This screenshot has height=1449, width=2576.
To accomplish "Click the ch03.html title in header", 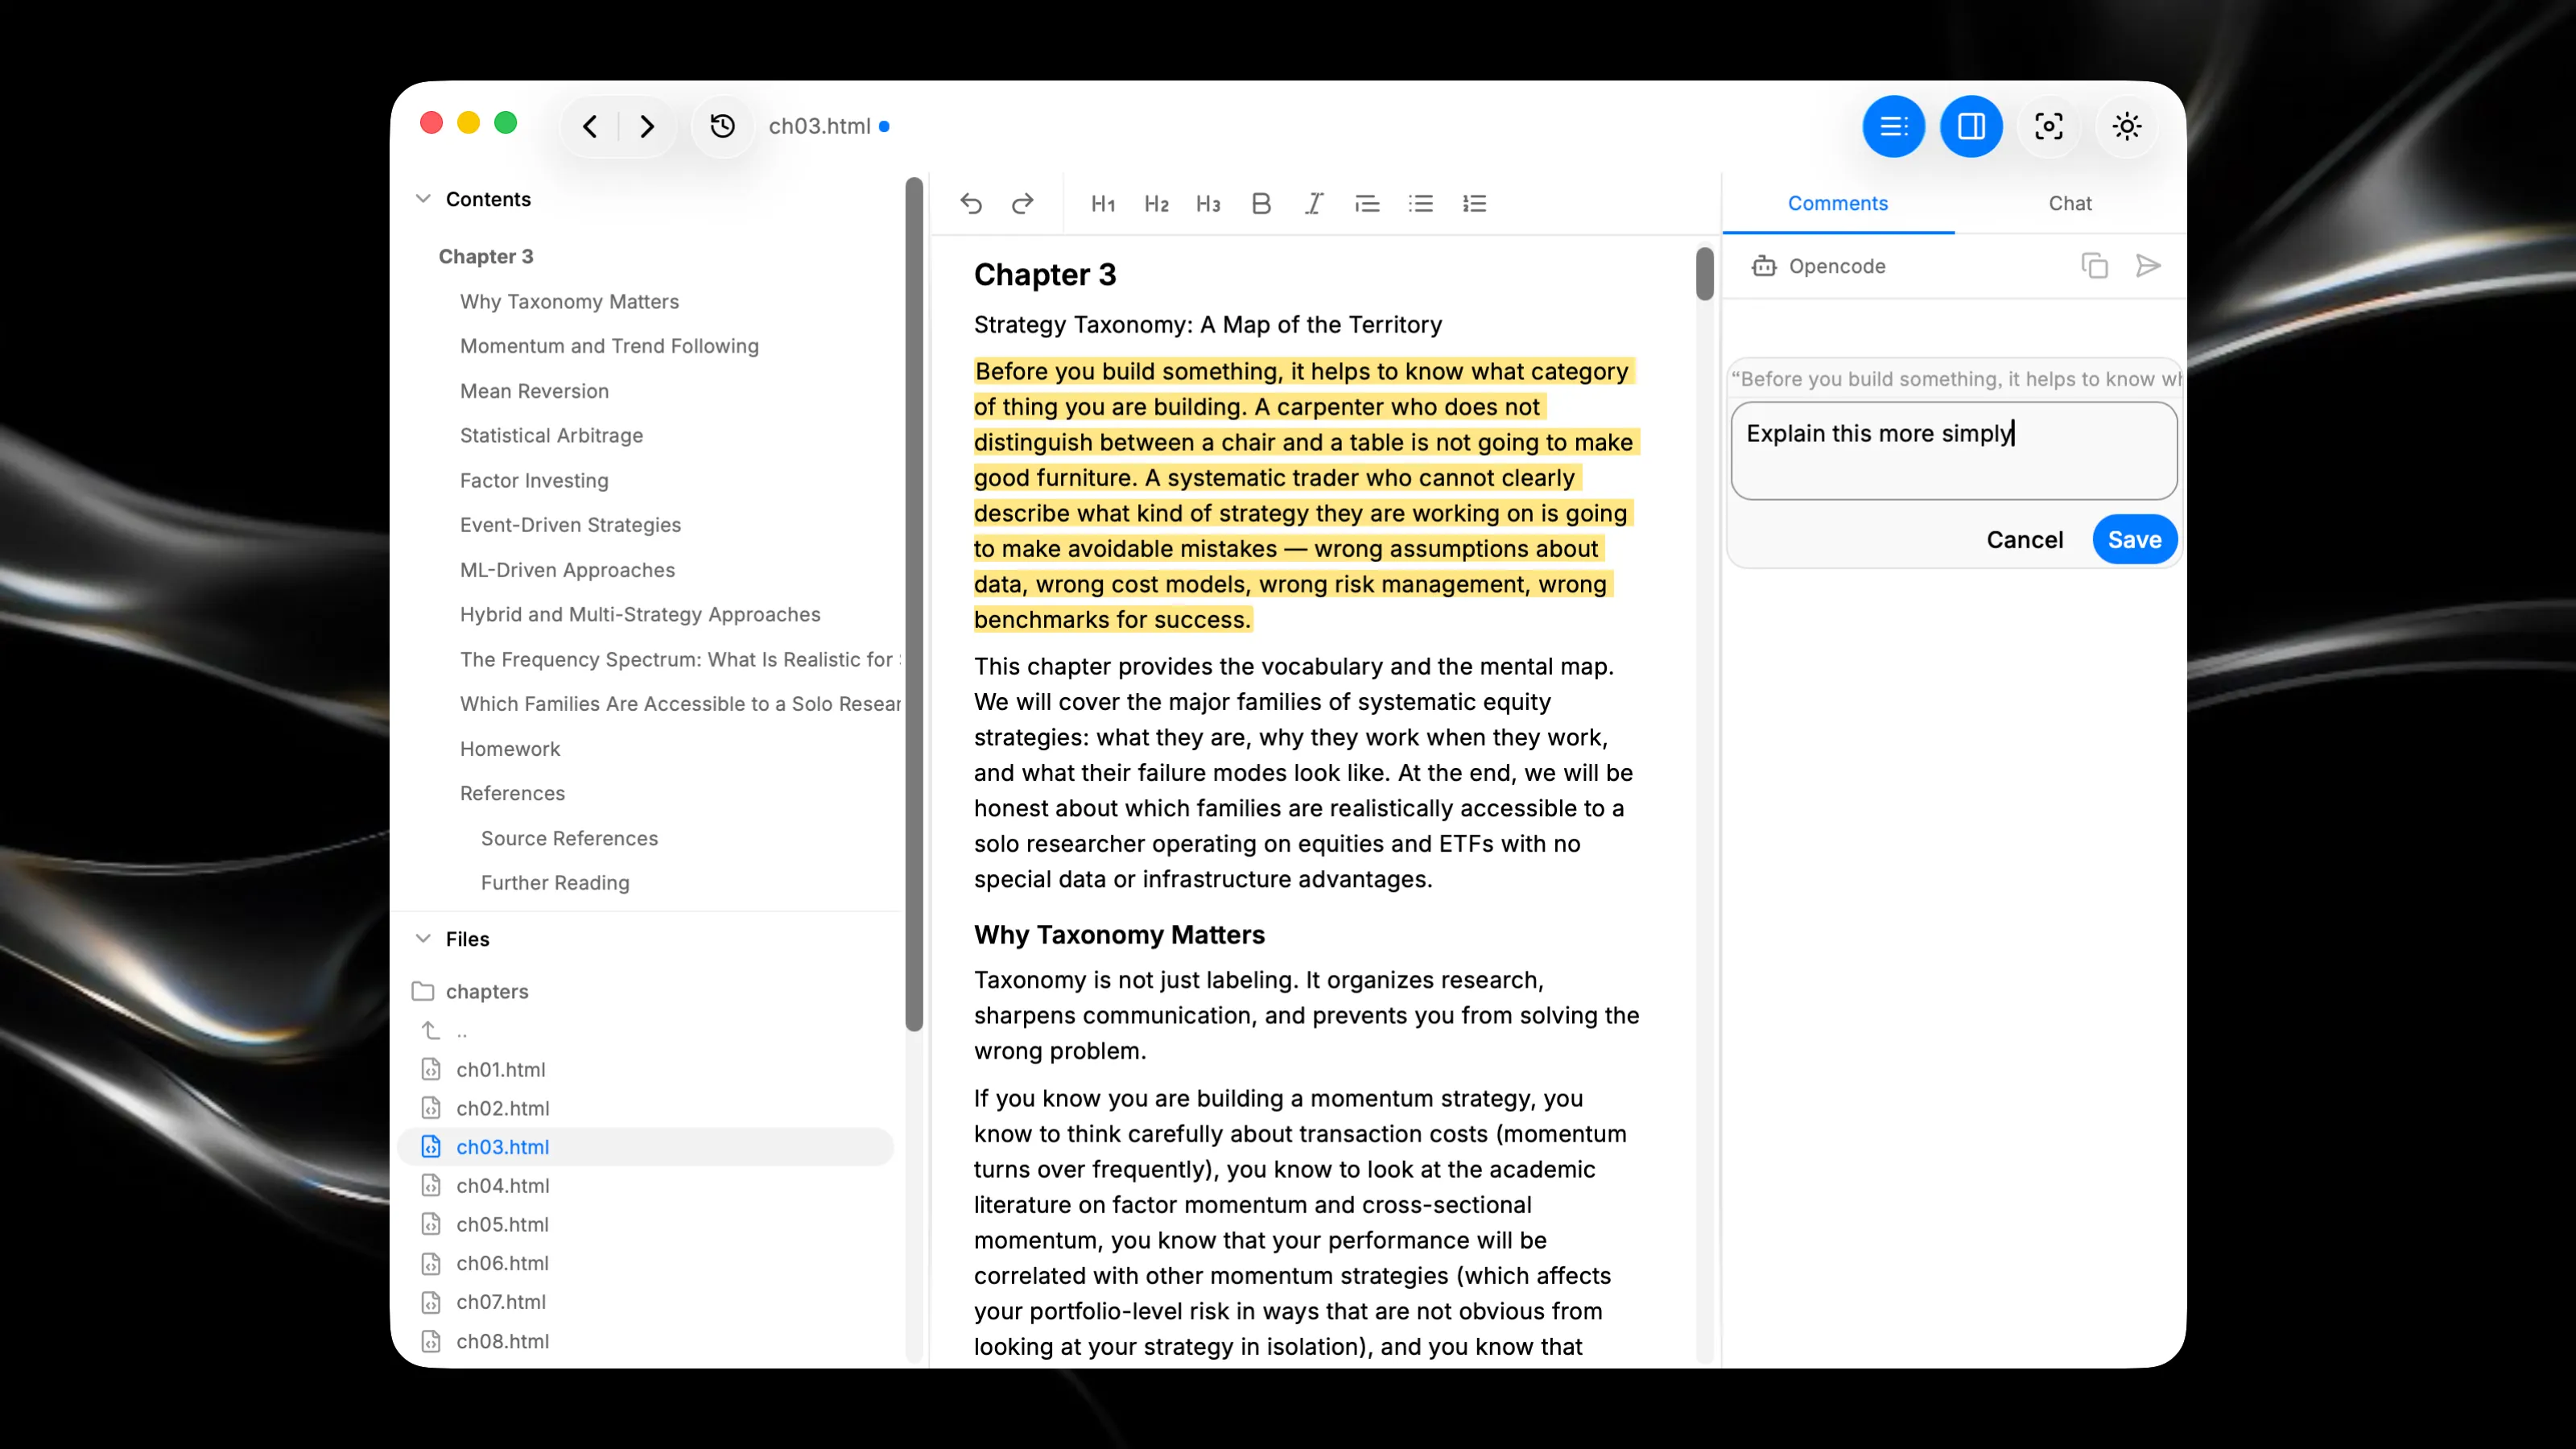I will coord(819,126).
